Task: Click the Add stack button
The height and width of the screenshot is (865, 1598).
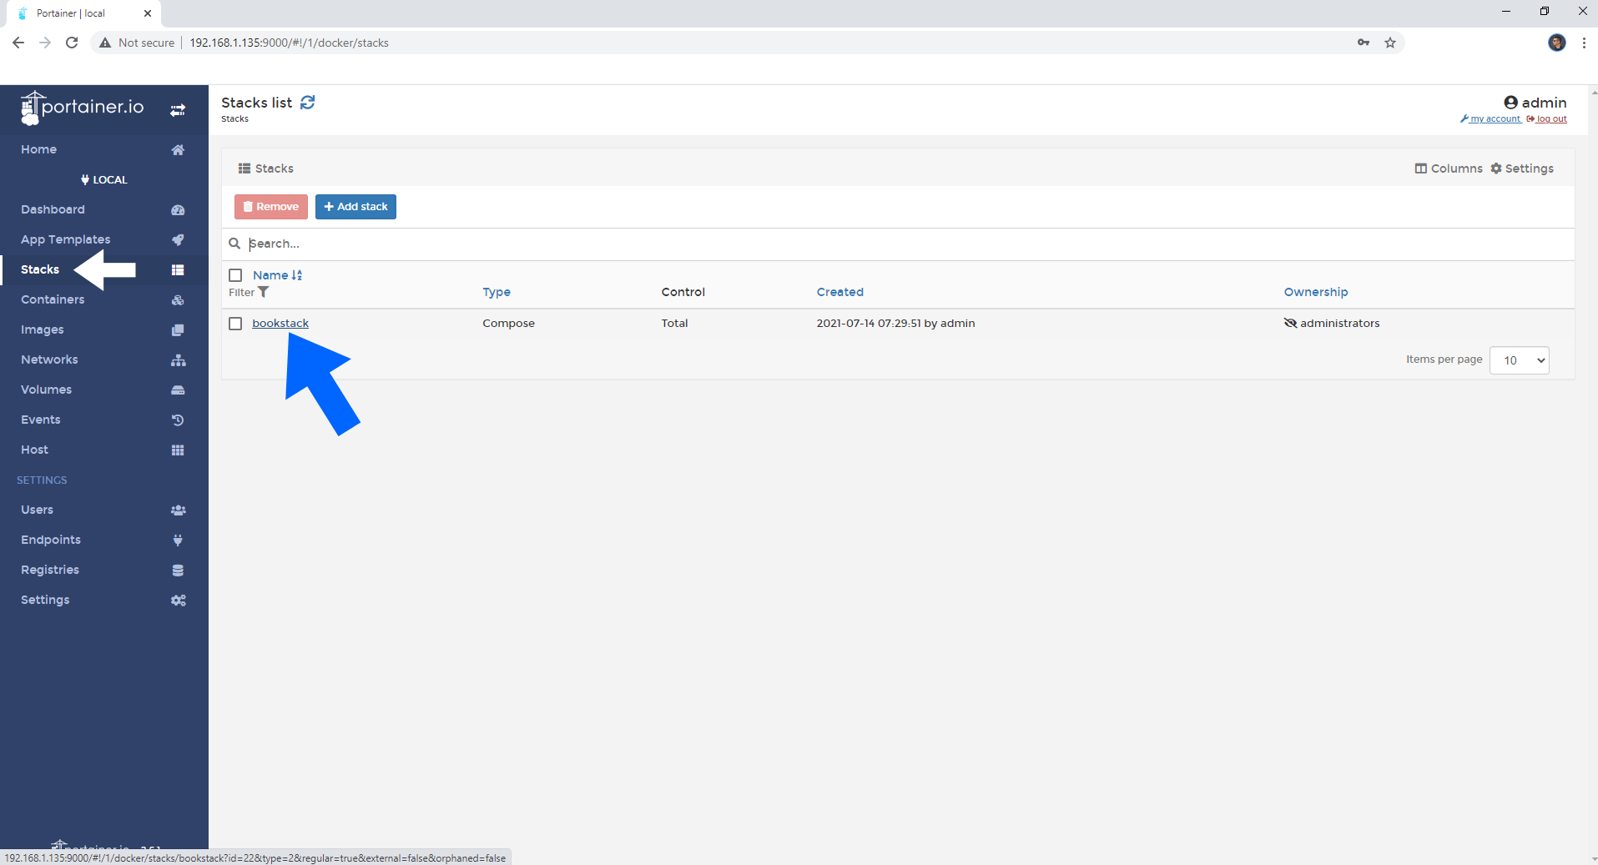Action: point(355,206)
